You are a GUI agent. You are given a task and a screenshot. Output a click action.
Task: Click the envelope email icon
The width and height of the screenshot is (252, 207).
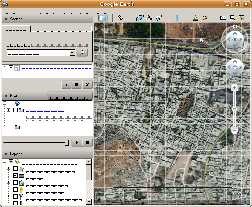tap(223, 18)
